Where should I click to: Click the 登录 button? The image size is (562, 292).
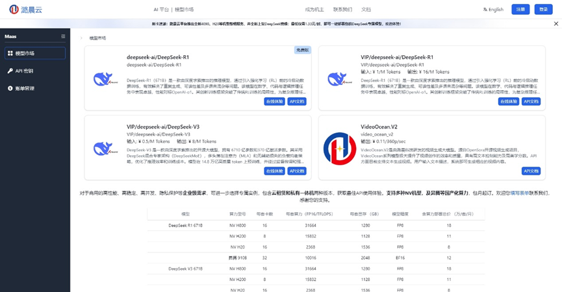(x=543, y=9)
